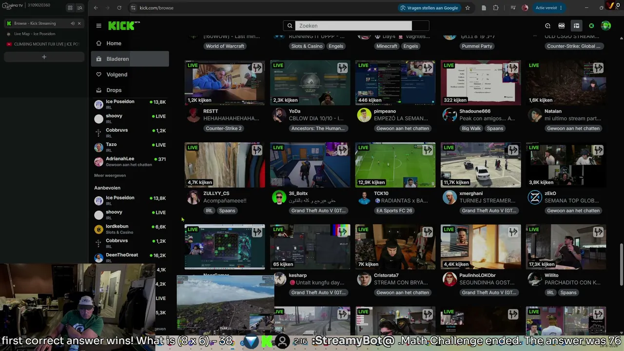
Task: Open the browser media controls icon
Action: point(513,8)
